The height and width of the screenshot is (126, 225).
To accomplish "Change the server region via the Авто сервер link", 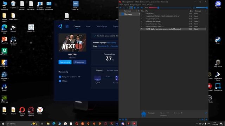I will [111, 43].
